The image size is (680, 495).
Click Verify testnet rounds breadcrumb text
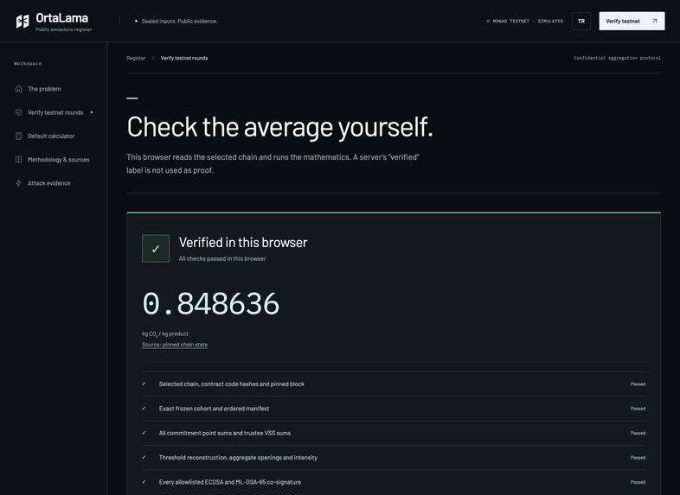coord(184,58)
